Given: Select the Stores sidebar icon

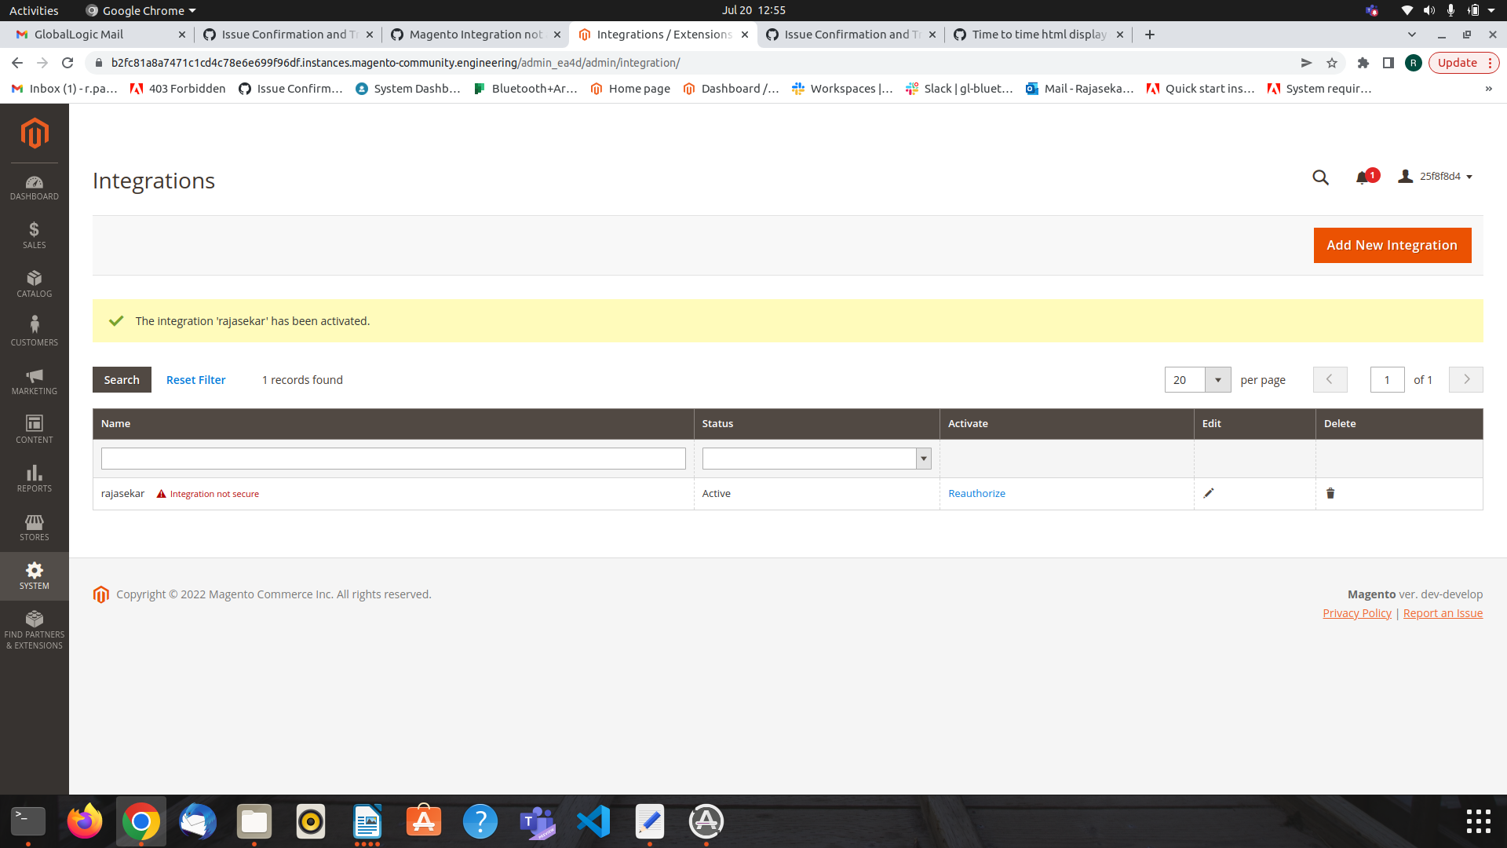Looking at the screenshot, I should (35, 527).
